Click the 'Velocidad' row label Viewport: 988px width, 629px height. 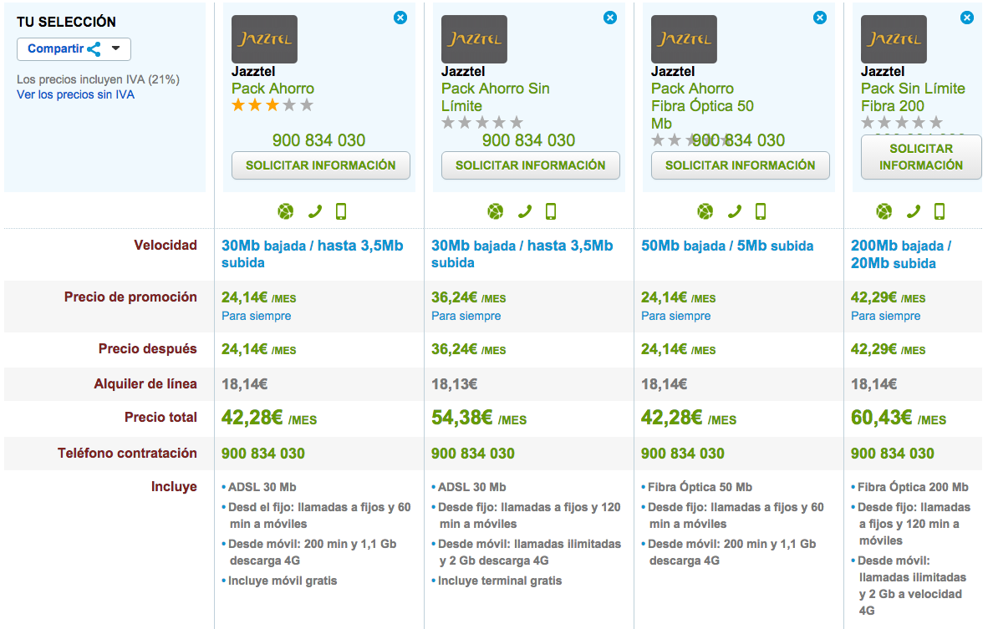[166, 246]
